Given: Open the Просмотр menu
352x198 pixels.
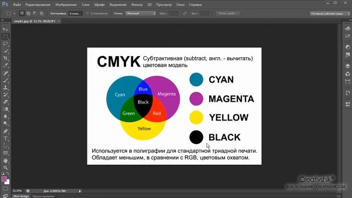Looking at the screenshot, I should click(x=164, y=5).
